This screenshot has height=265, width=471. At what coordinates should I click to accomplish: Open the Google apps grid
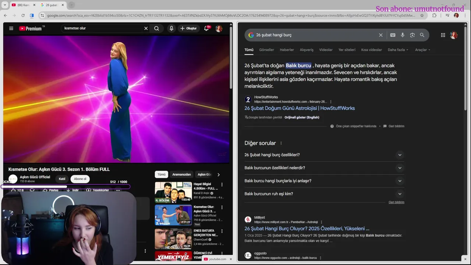tap(443, 35)
